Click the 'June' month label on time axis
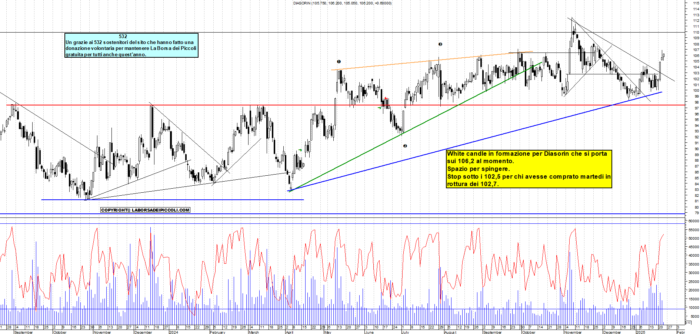Viewport: 700px width, 334px height. pyautogui.click(x=369, y=332)
